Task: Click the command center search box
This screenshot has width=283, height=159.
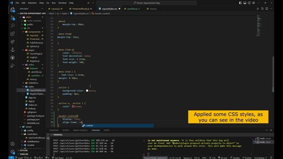Action: pos(146,3)
